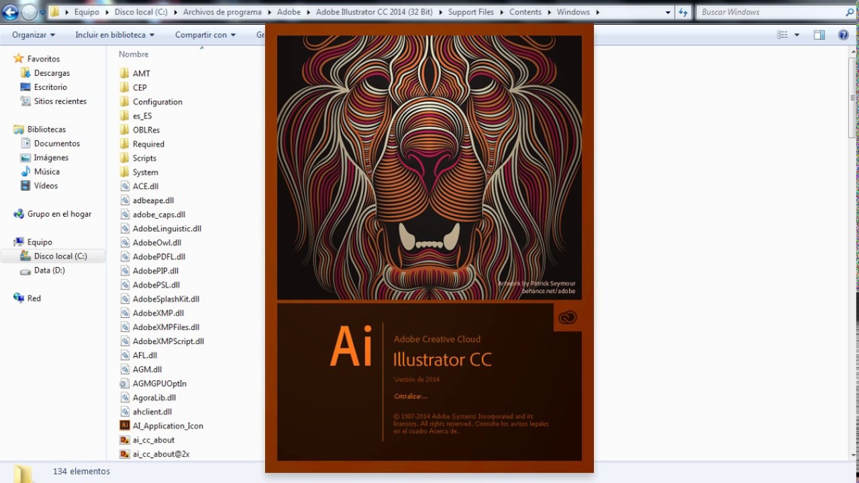The width and height of the screenshot is (859, 483).
Task: Click the Ai logo on the Illustrator splash
Action: click(350, 346)
